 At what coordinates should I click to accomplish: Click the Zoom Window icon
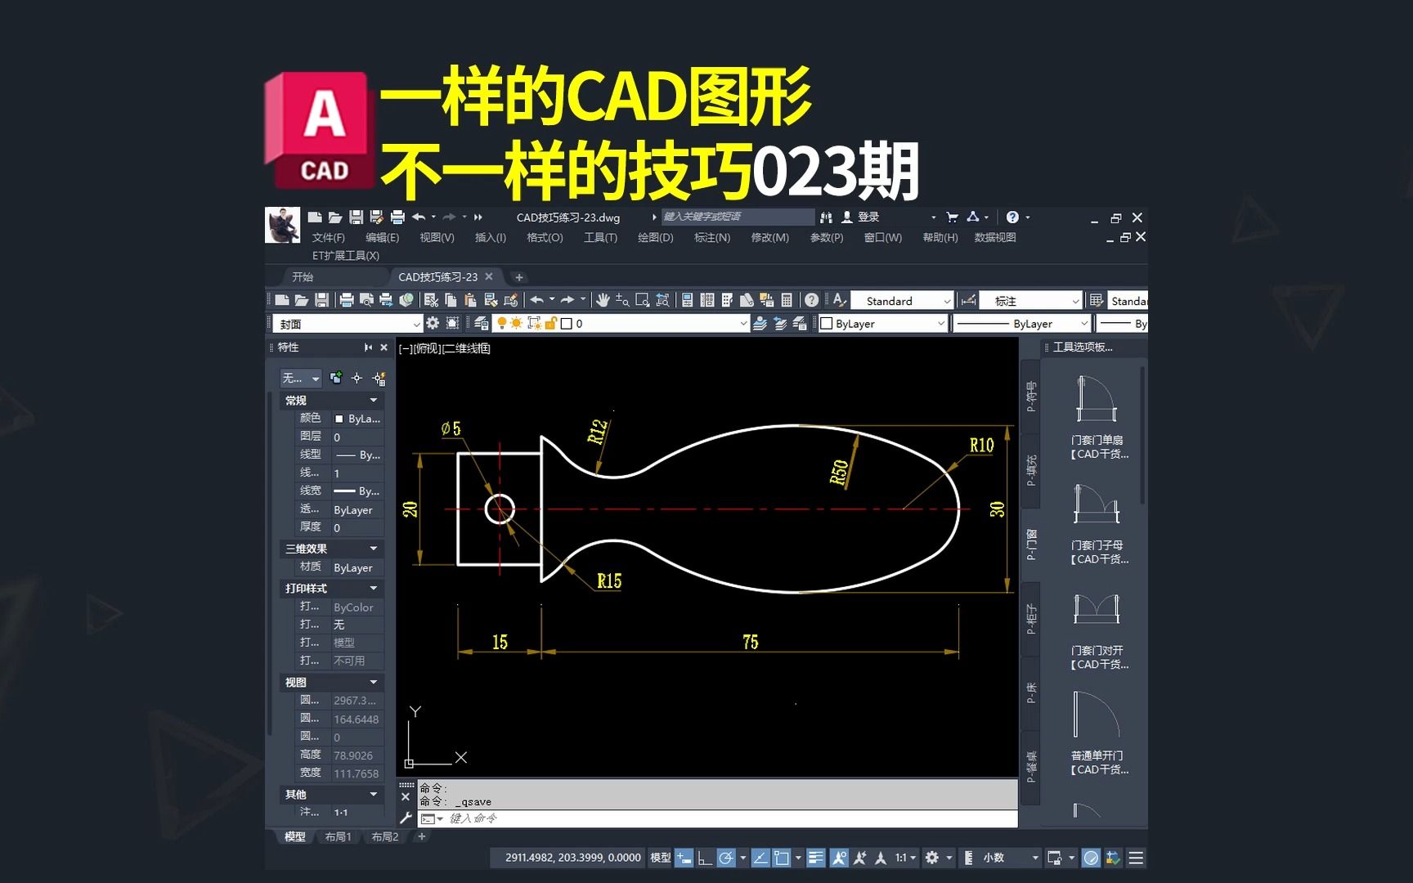[x=642, y=300]
